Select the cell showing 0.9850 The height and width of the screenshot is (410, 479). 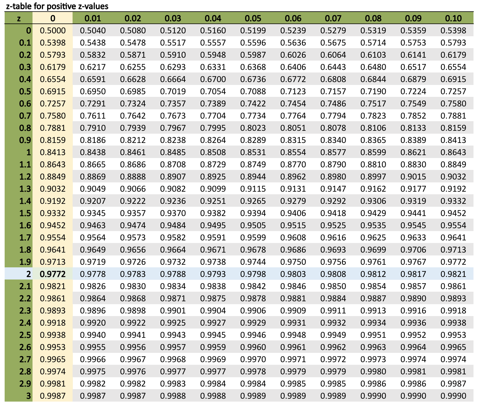tap(333, 286)
